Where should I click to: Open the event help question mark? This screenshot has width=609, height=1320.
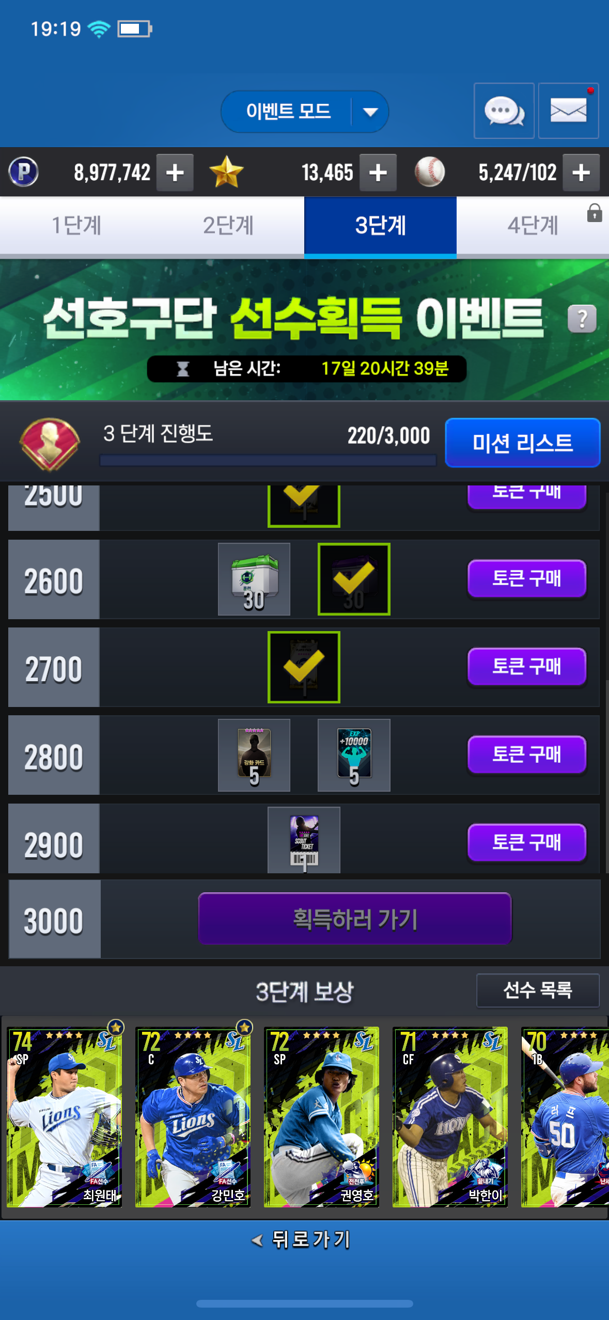[582, 319]
